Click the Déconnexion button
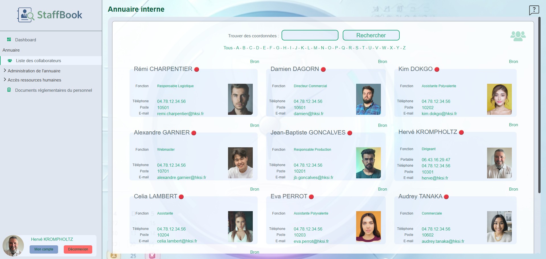The width and height of the screenshot is (546, 259). [78, 249]
